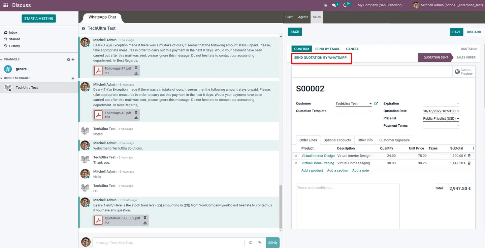485x248 pixels.
Task: Open the general channel hash icon
Action: pos(8,69)
